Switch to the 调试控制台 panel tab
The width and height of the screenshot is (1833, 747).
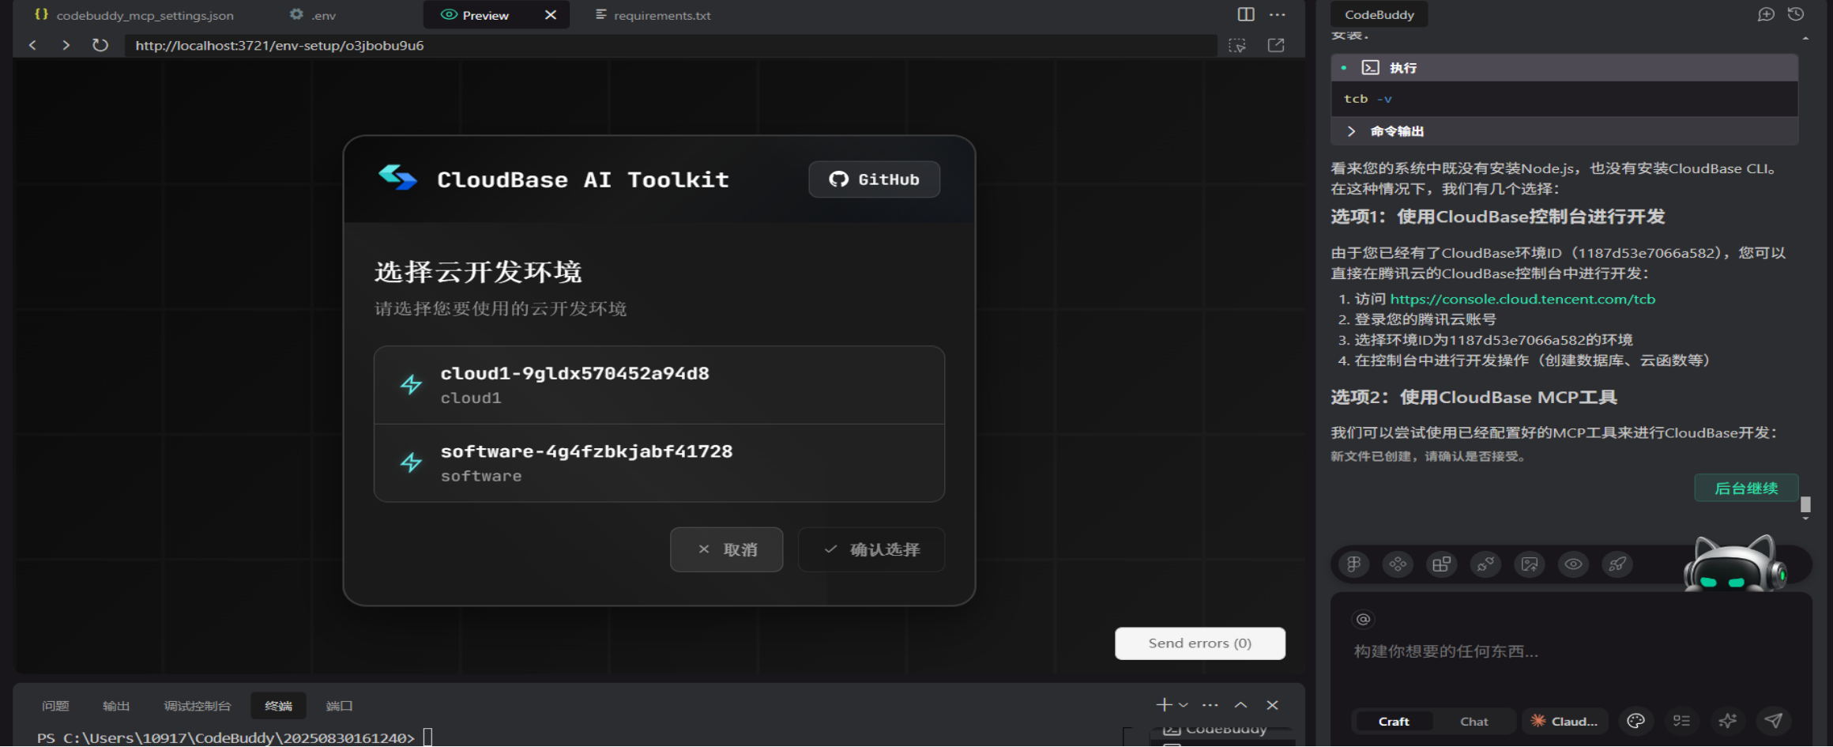[x=198, y=706]
